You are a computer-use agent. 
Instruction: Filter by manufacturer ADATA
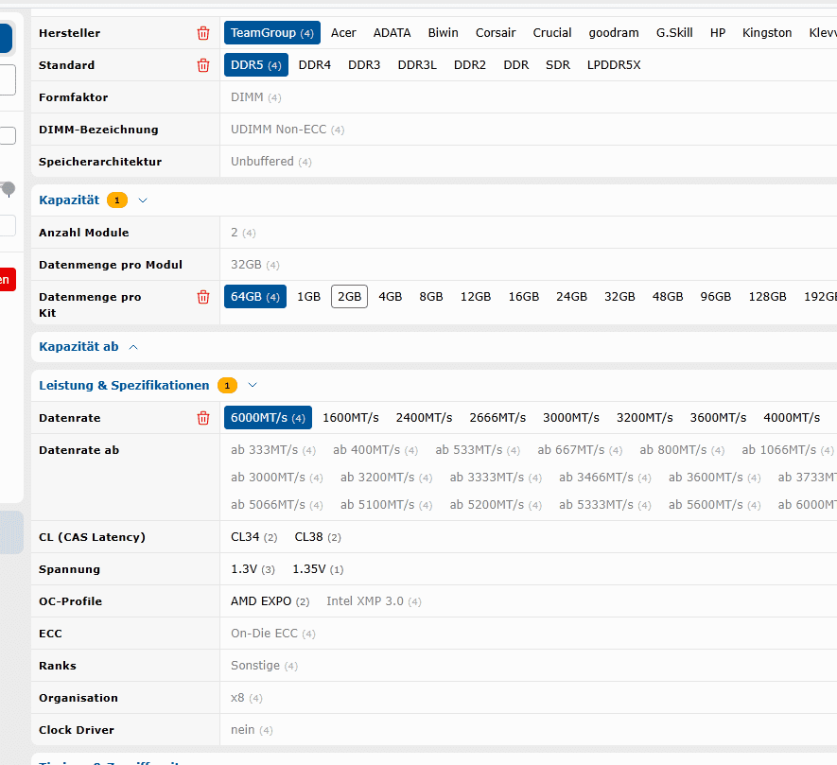[x=392, y=32]
